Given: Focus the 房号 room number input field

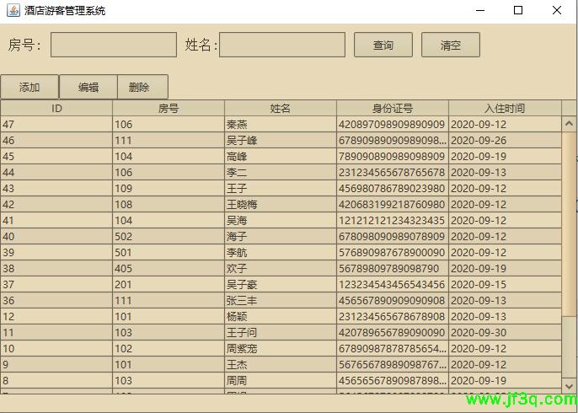Looking at the screenshot, I should click(x=113, y=45).
